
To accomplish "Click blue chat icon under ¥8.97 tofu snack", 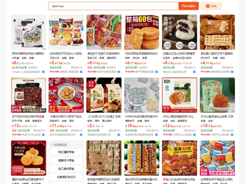I will (119, 72).
